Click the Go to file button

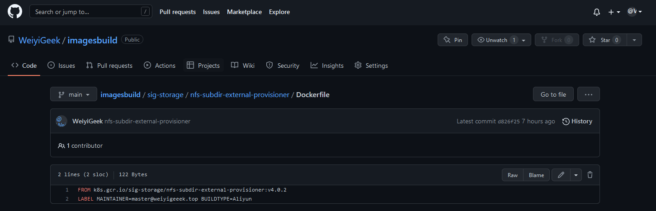pyautogui.click(x=553, y=94)
